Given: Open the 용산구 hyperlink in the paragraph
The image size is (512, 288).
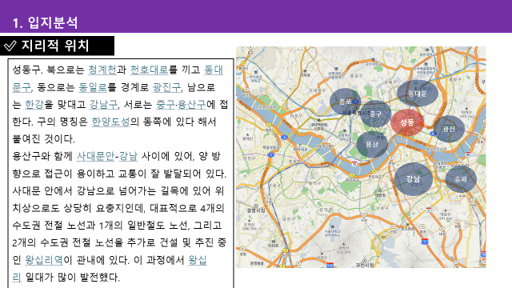Looking at the screenshot, I should click(x=192, y=105).
